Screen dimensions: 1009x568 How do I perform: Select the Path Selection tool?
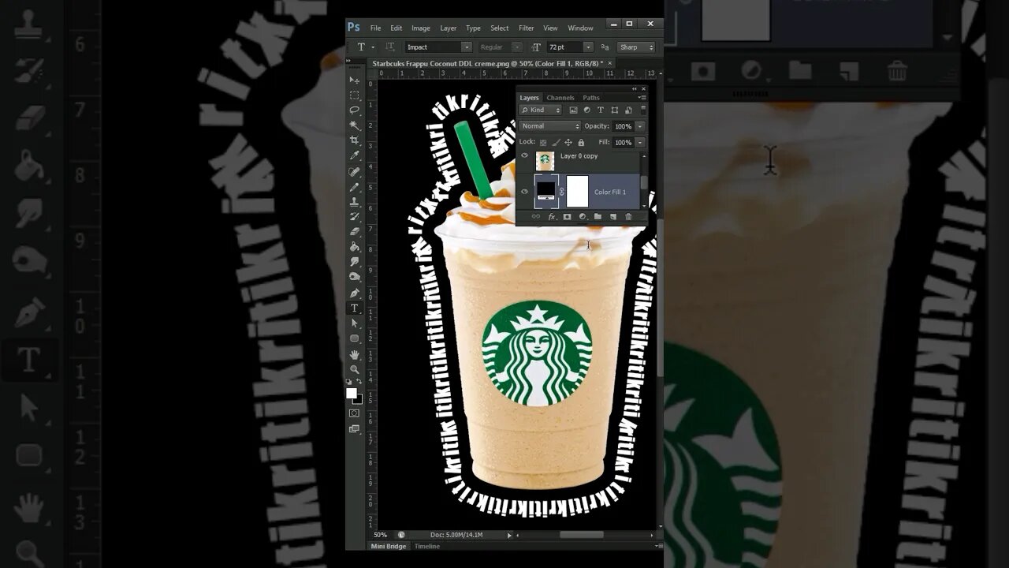pos(355,323)
